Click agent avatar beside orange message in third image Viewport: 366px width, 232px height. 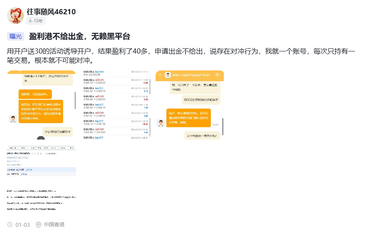[x=161, y=123]
